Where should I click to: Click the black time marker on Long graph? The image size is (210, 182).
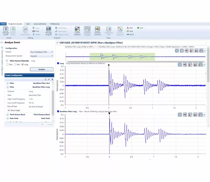(x=109, y=65)
